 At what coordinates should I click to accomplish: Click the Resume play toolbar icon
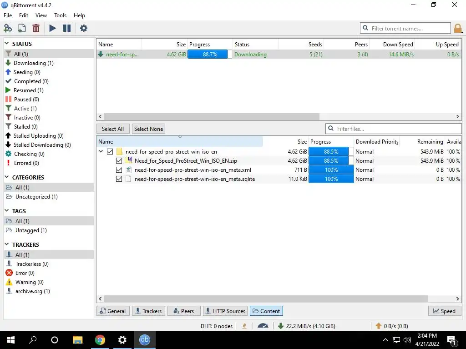(x=52, y=28)
